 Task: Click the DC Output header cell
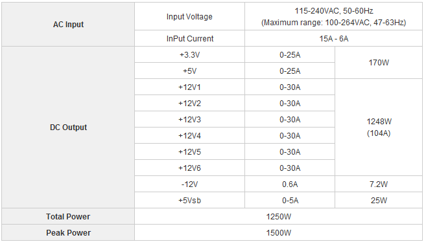pos(68,128)
